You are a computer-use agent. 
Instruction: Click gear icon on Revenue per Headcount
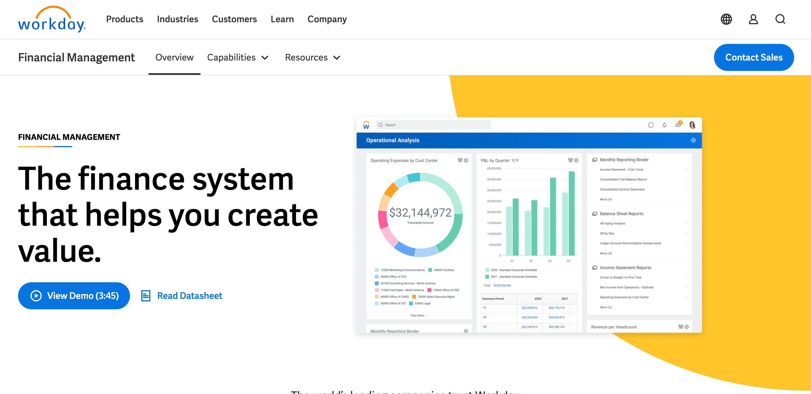click(687, 327)
